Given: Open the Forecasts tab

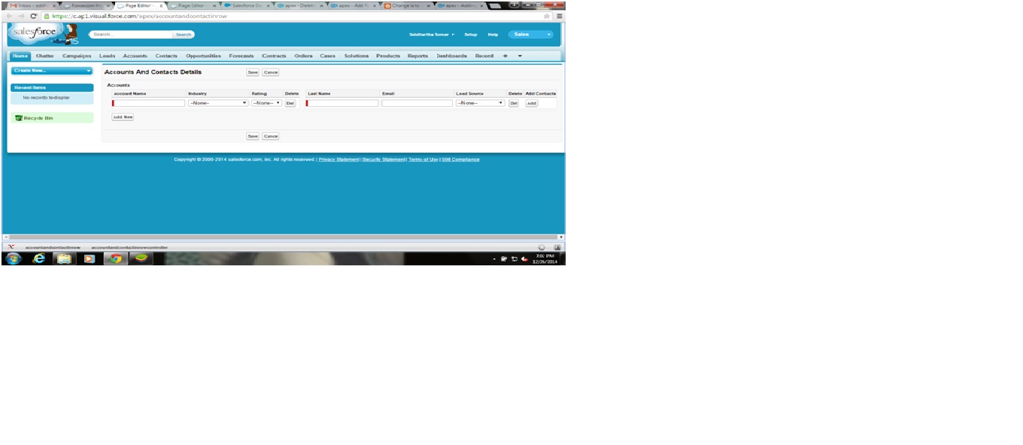Looking at the screenshot, I should [x=241, y=56].
